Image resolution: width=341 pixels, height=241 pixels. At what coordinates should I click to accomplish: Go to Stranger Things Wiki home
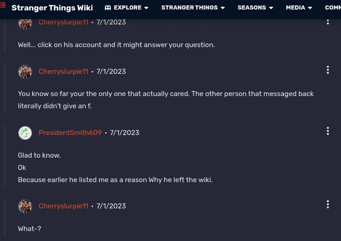point(52,8)
